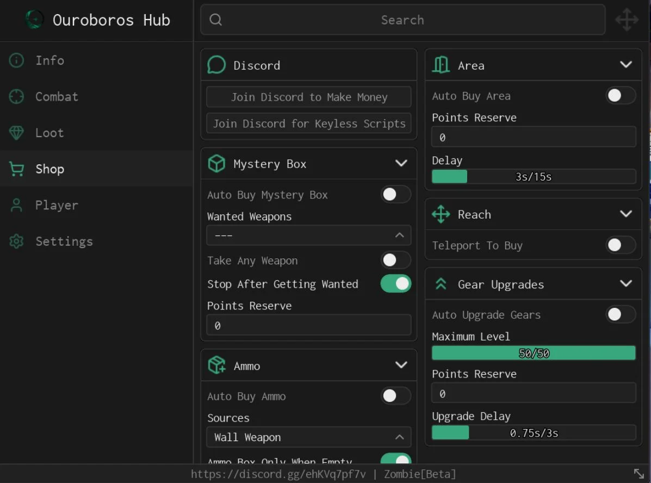Adjust the Upgrade Delay 0.75s/3s slider
651x483 pixels.
pos(534,433)
